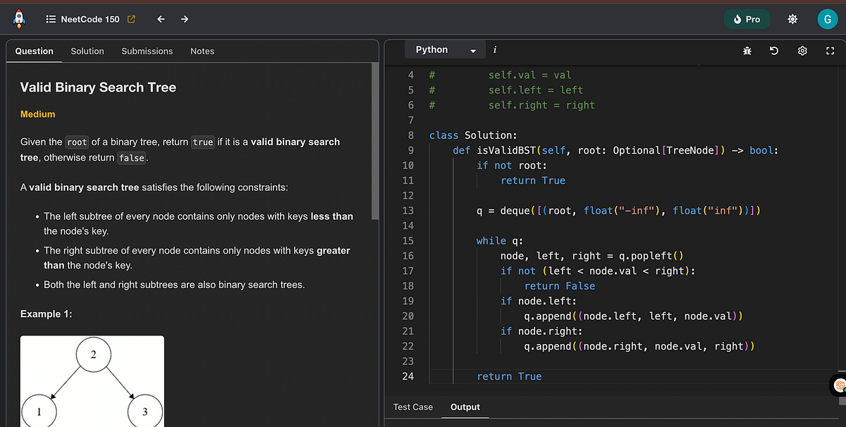
Task: Navigate forward using the right arrow
Action: [x=184, y=19]
